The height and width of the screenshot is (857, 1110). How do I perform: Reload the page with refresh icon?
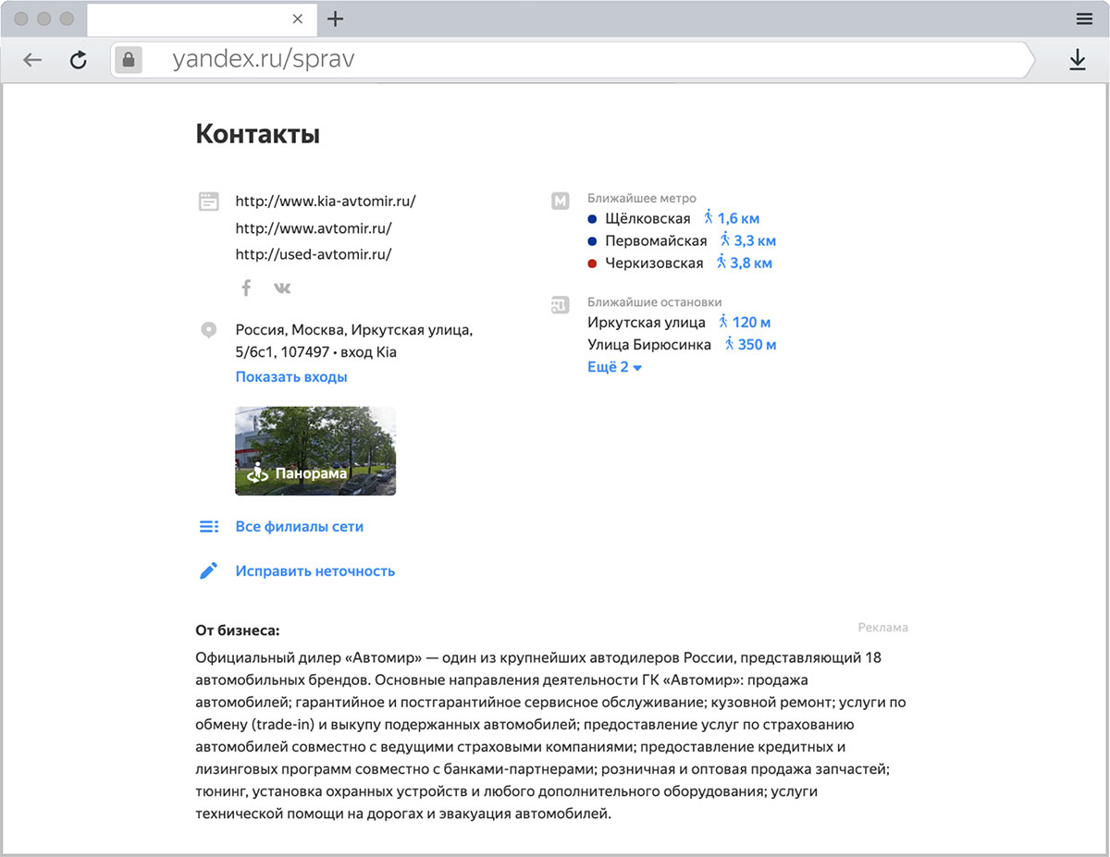click(79, 60)
